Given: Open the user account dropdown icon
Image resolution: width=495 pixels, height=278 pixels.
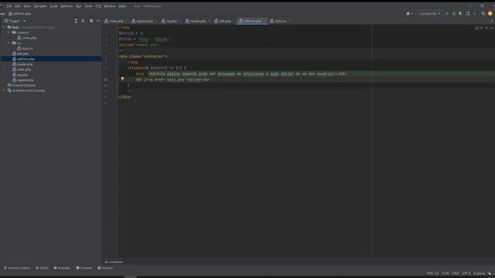Looking at the screenshot, I should (409, 14).
